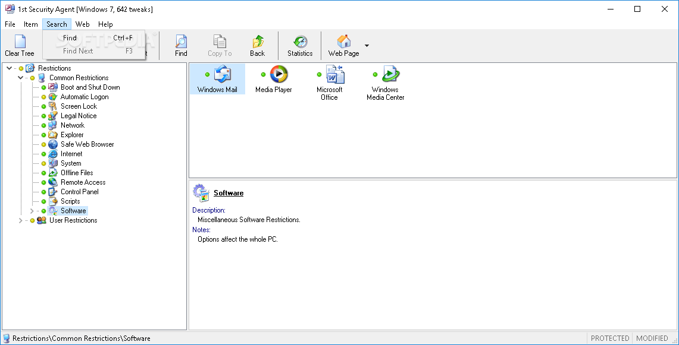Open the Web Page dropdown arrow
Screen dimensions: 679x345
click(367, 45)
